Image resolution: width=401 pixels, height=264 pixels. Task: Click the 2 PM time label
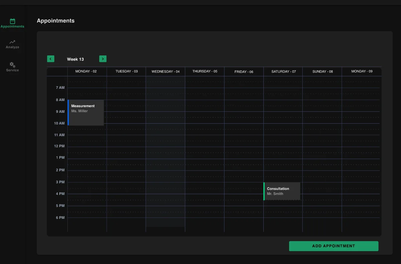point(60,170)
